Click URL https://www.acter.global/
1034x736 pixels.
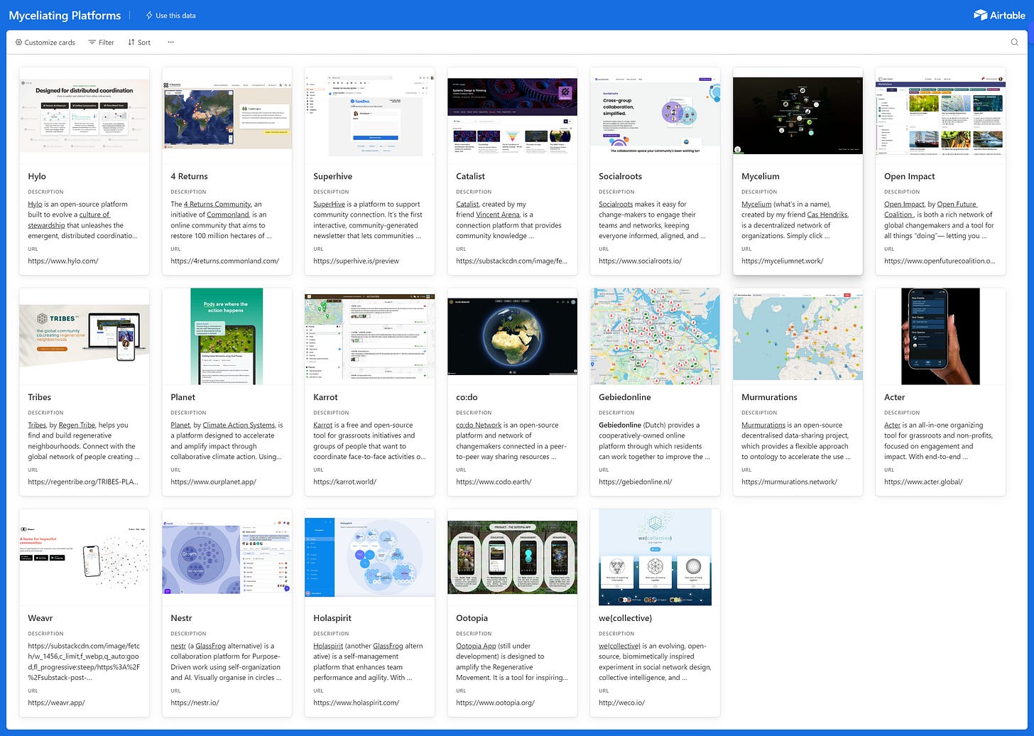[x=923, y=482]
